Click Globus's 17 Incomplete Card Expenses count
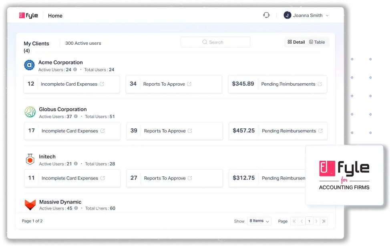Viewport: 390px width, 246px height. click(32, 130)
